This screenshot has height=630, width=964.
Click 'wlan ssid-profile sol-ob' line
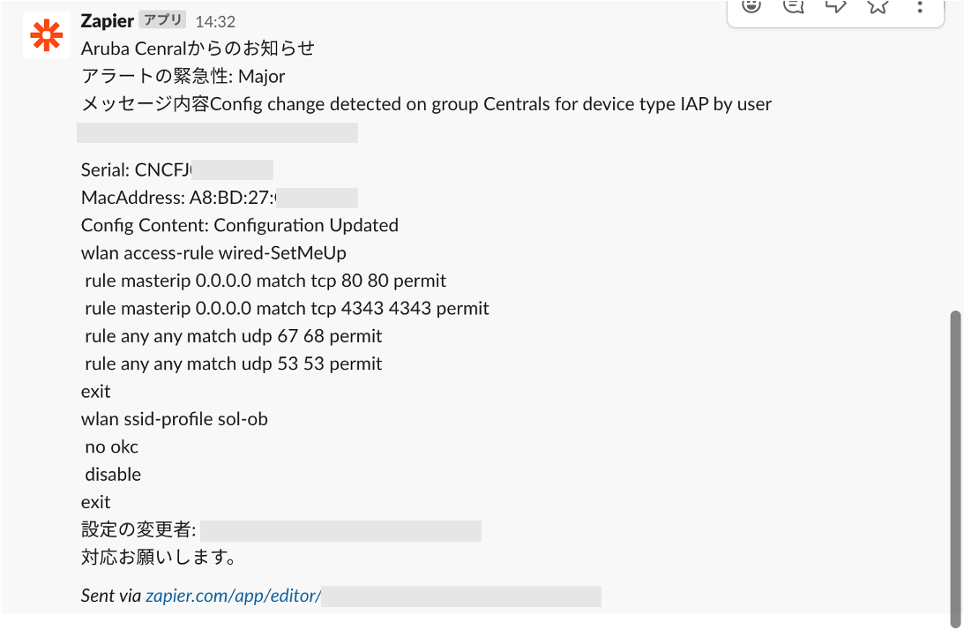click(x=174, y=419)
